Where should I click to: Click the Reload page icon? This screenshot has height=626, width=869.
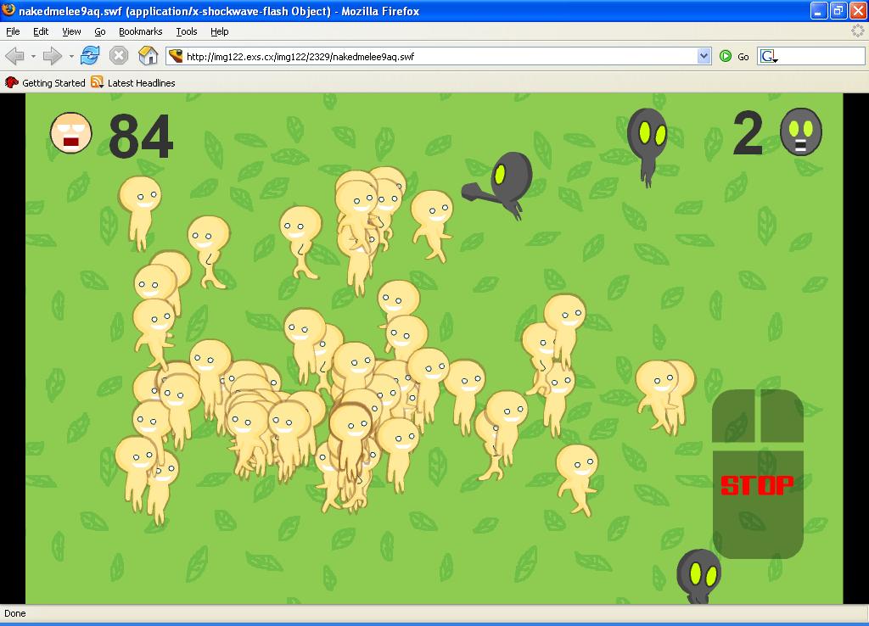[x=91, y=57]
